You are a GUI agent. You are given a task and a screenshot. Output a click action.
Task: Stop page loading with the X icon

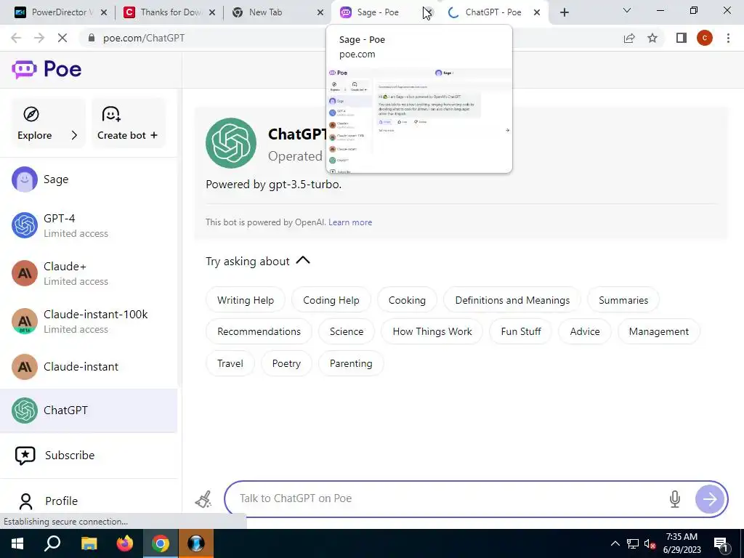click(x=62, y=38)
